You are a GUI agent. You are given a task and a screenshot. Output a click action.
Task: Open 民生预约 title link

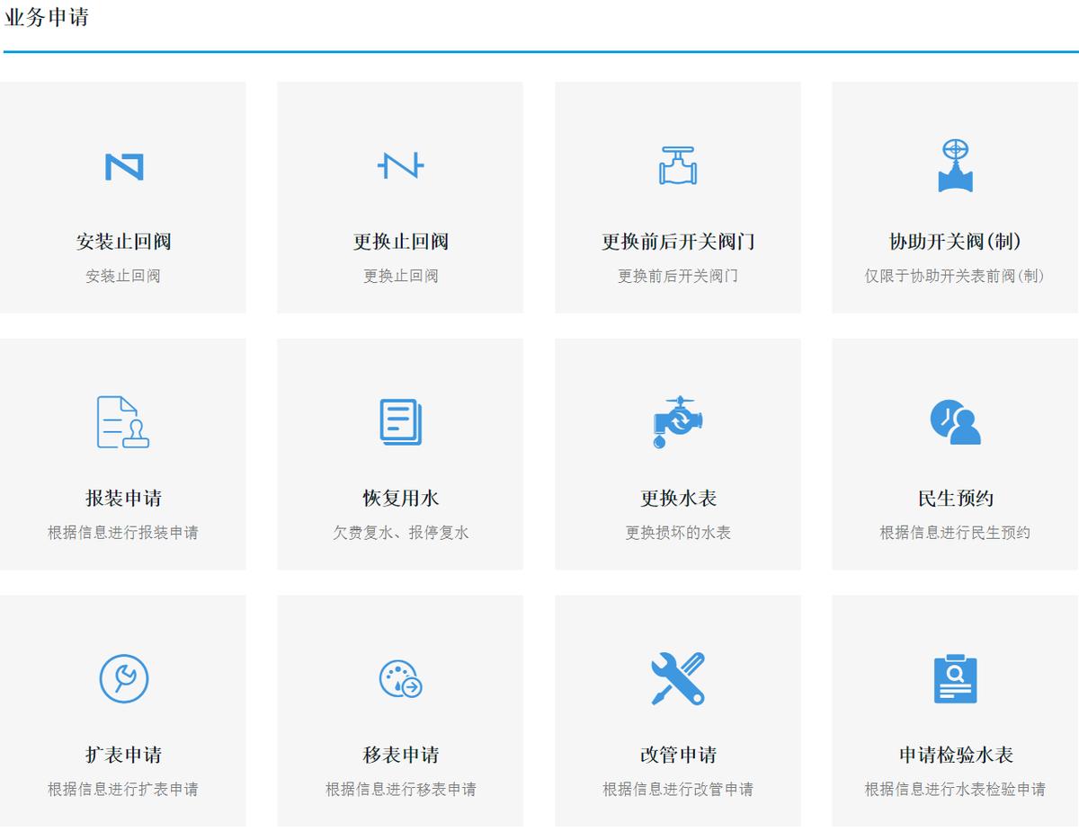pos(955,499)
